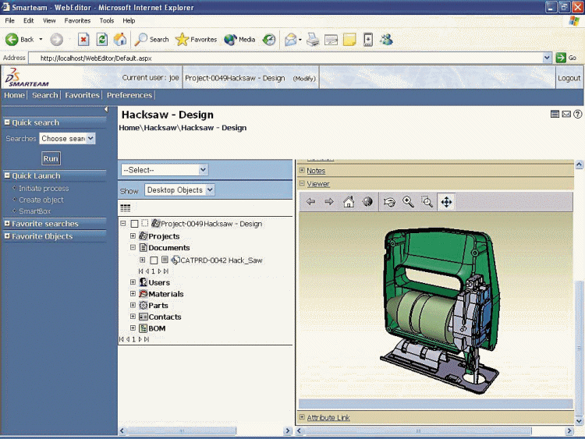585x439 pixels.
Task: Collapse the Documents tree node
Action: (x=133, y=247)
